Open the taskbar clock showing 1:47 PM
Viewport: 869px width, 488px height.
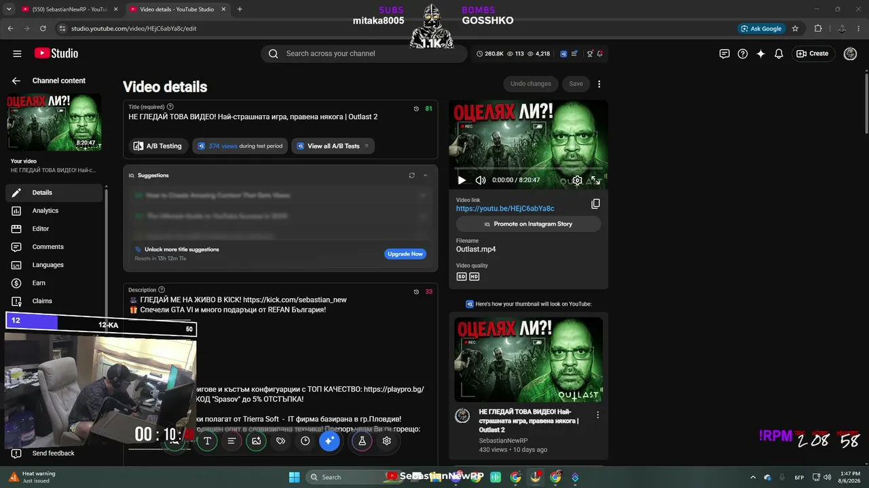coord(850,477)
